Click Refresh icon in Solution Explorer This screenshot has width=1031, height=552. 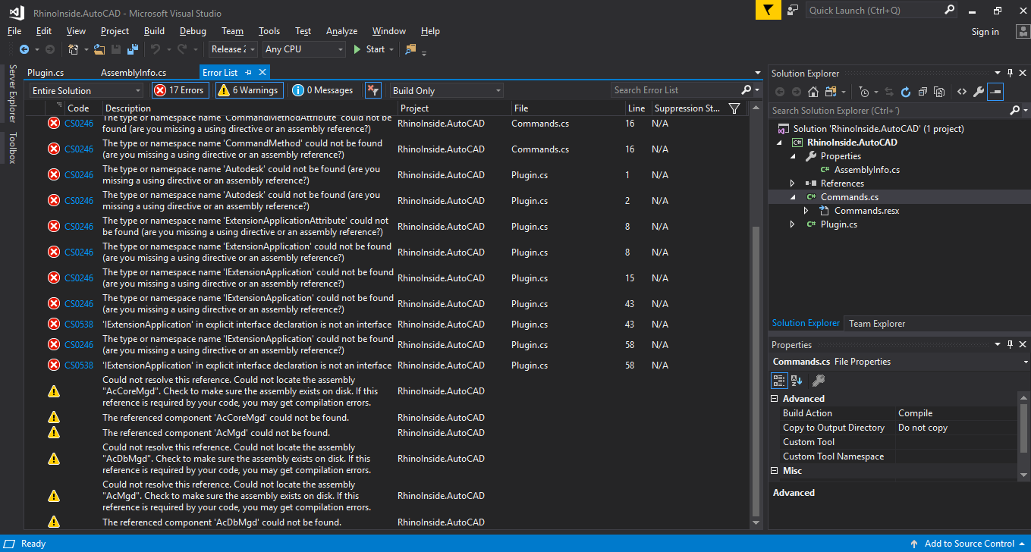tap(905, 92)
